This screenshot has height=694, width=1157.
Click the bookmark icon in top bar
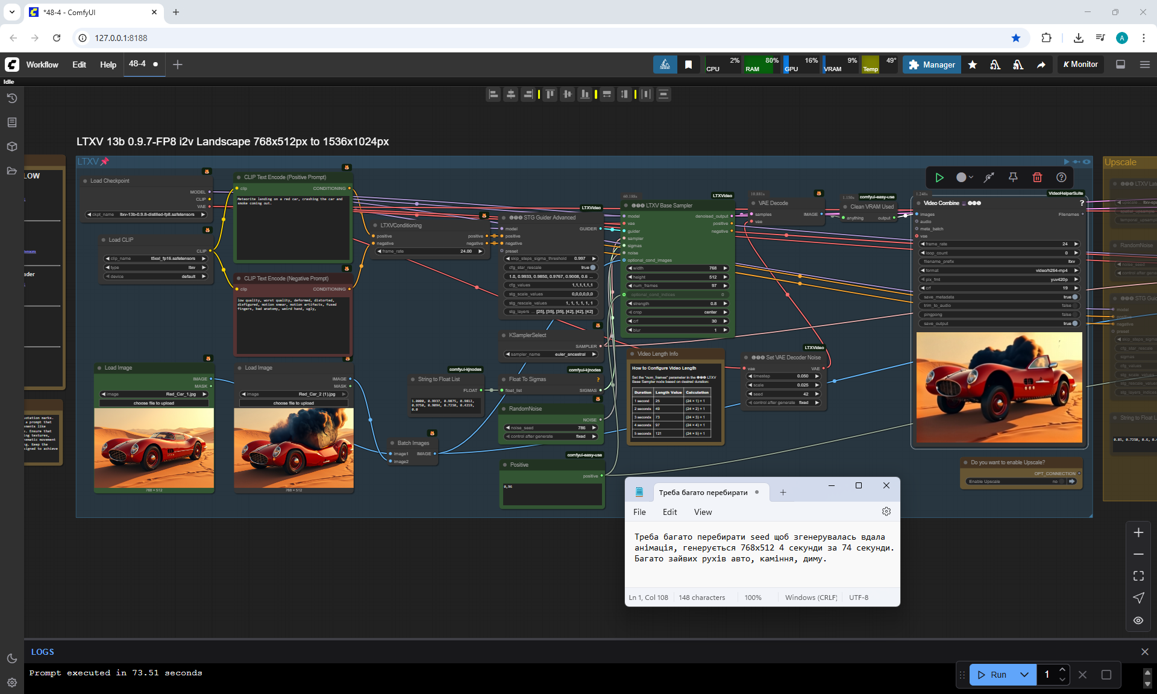tap(688, 65)
